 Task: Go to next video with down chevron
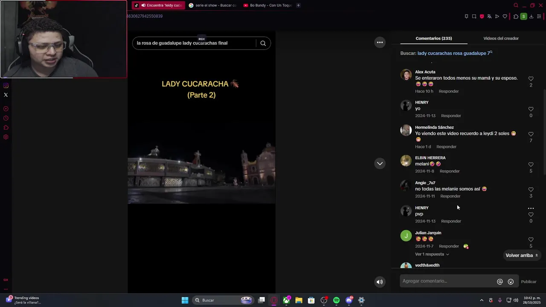tap(380, 164)
